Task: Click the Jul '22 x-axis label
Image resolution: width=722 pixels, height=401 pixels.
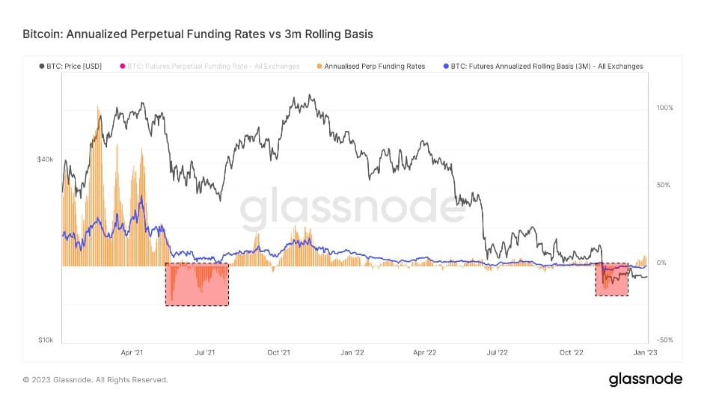Action: tap(498, 352)
